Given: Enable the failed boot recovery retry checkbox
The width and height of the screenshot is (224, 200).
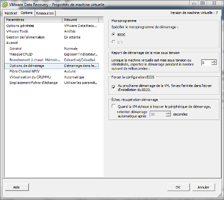Looking at the screenshot, I should point(114,106).
